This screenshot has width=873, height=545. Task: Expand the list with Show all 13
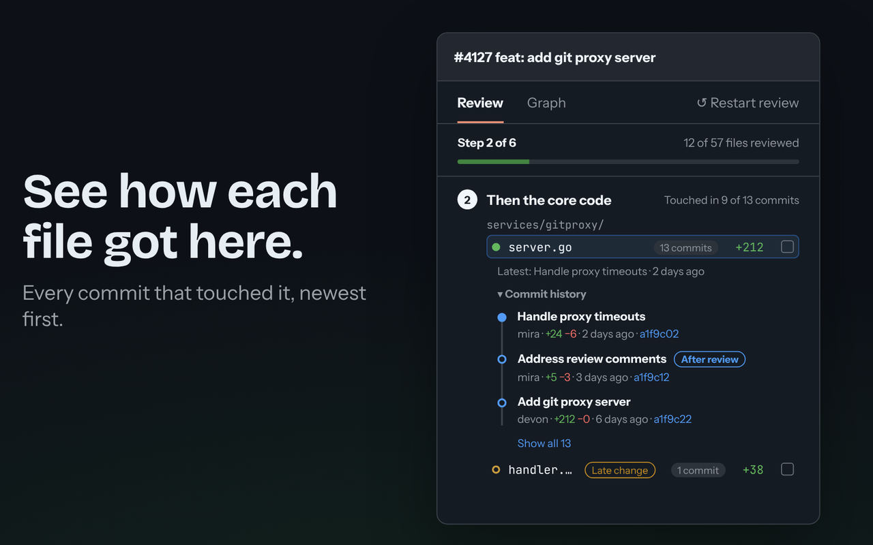click(x=544, y=443)
